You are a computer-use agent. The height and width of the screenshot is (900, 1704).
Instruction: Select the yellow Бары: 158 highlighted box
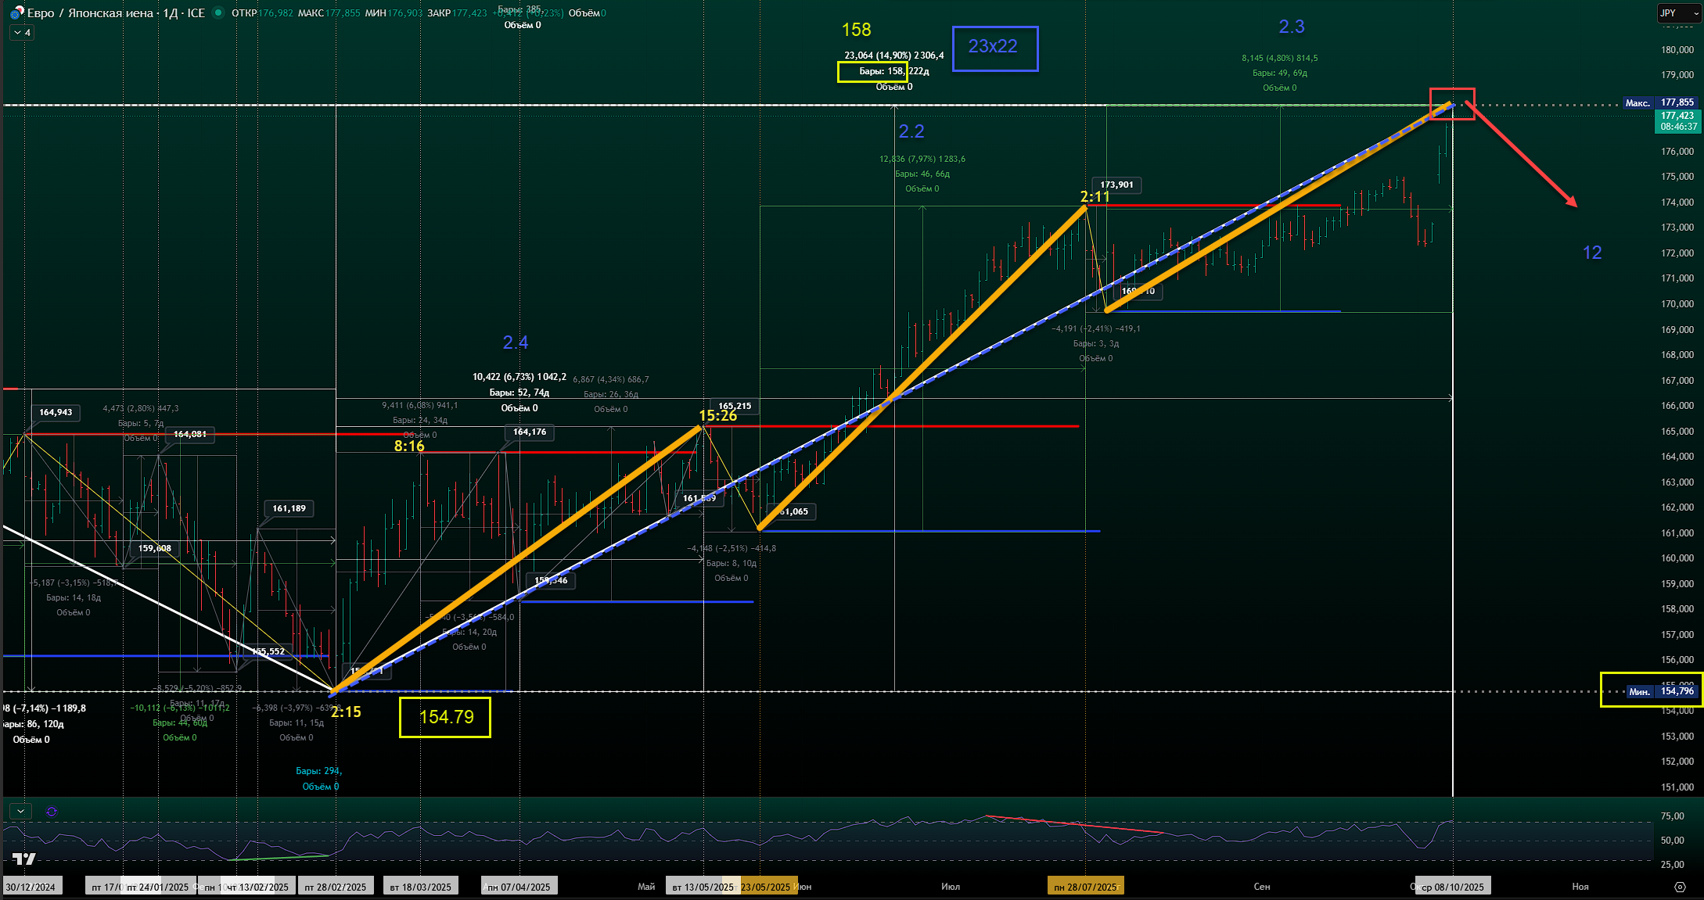[x=872, y=72]
